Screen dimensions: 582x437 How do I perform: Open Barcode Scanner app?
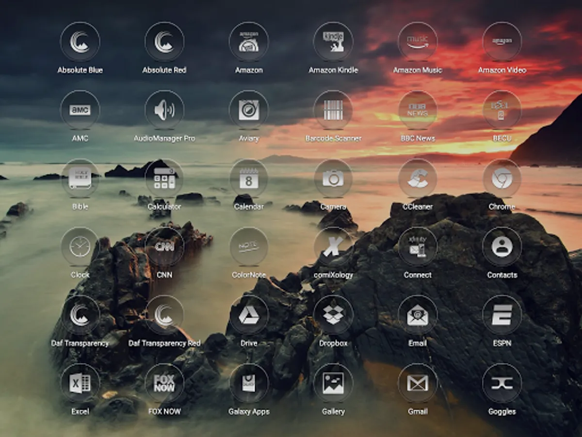[x=333, y=110]
